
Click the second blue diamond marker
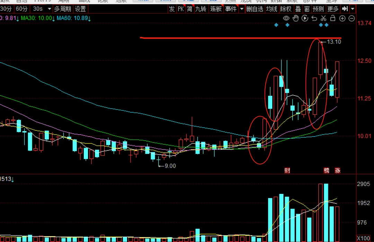click(287, 25)
